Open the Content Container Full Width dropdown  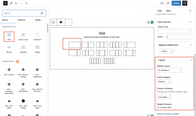(164, 97)
